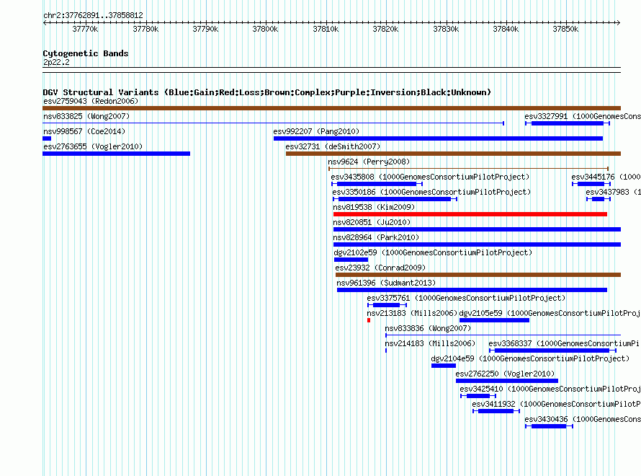Viewport: 641px width, 476px height.
Task: Click the 37840k ruler tick label
Action: 506,29
